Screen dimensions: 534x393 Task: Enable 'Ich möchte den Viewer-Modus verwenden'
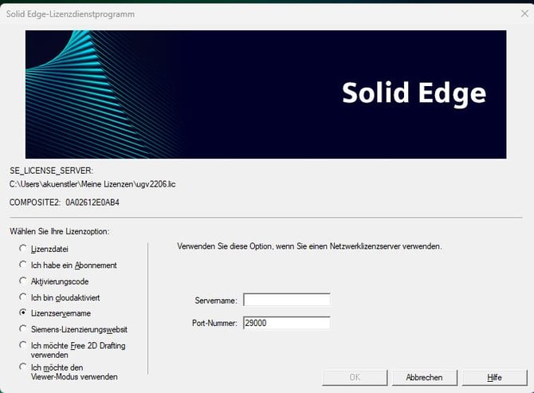[23, 367]
